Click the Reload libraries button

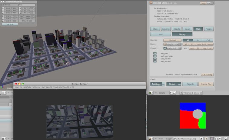[x=172, y=40]
